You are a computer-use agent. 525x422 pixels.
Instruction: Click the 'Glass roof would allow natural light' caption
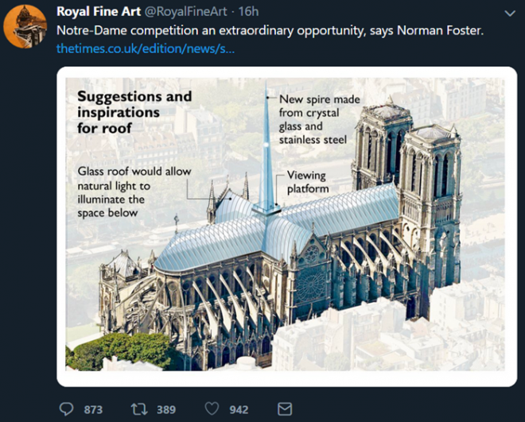click(134, 192)
